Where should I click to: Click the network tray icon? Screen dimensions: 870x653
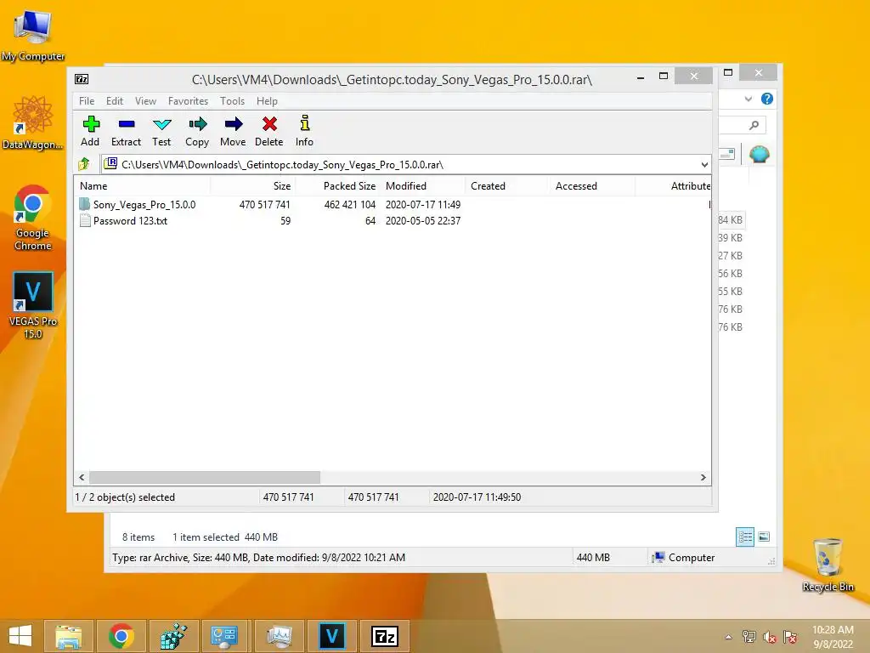click(x=749, y=637)
